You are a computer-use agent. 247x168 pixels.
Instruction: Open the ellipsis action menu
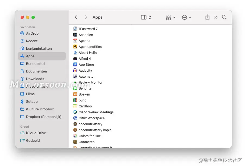tap(186, 17)
